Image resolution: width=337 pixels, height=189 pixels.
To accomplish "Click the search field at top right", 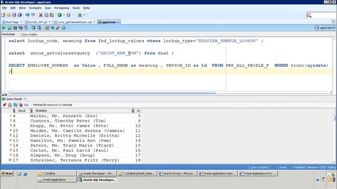I will click(321, 15).
